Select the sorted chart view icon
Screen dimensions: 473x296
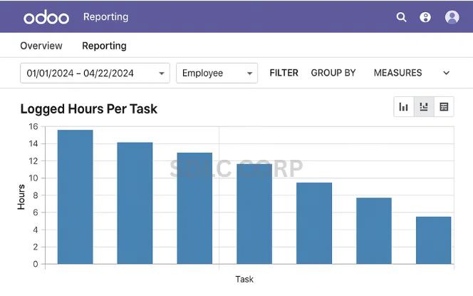(424, 106)
